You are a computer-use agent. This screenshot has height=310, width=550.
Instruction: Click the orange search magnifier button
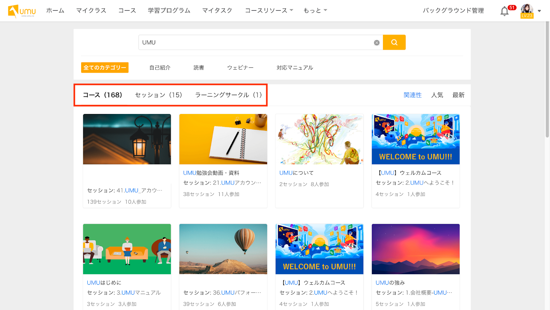coord(394,42)
